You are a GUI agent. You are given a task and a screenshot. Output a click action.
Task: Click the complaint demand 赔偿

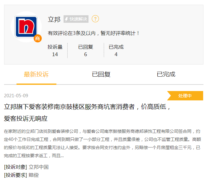(34, 175)
